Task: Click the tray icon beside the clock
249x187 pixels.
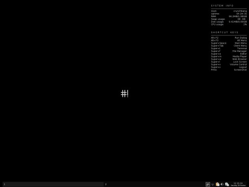Action: [x=227, y=184]
